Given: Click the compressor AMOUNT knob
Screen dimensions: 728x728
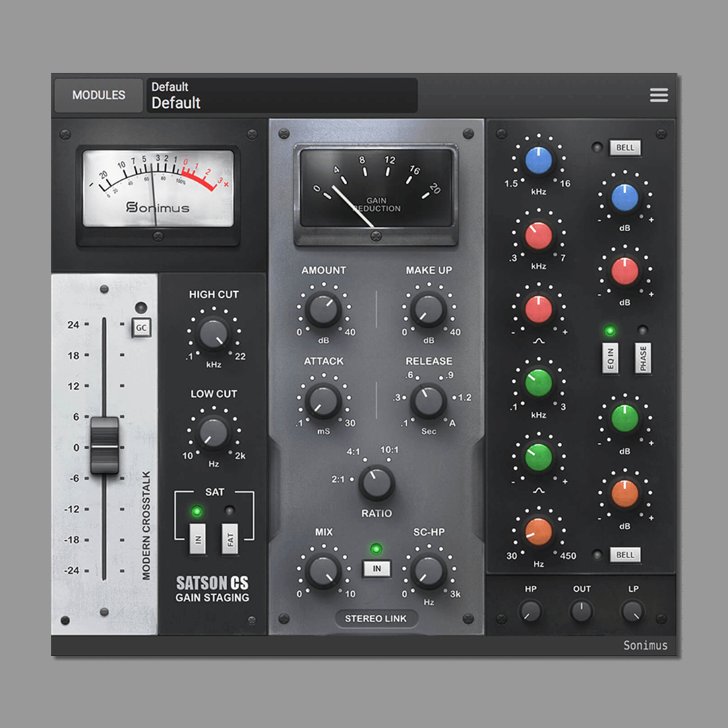Looking at the screenshot, I should 323,309.
